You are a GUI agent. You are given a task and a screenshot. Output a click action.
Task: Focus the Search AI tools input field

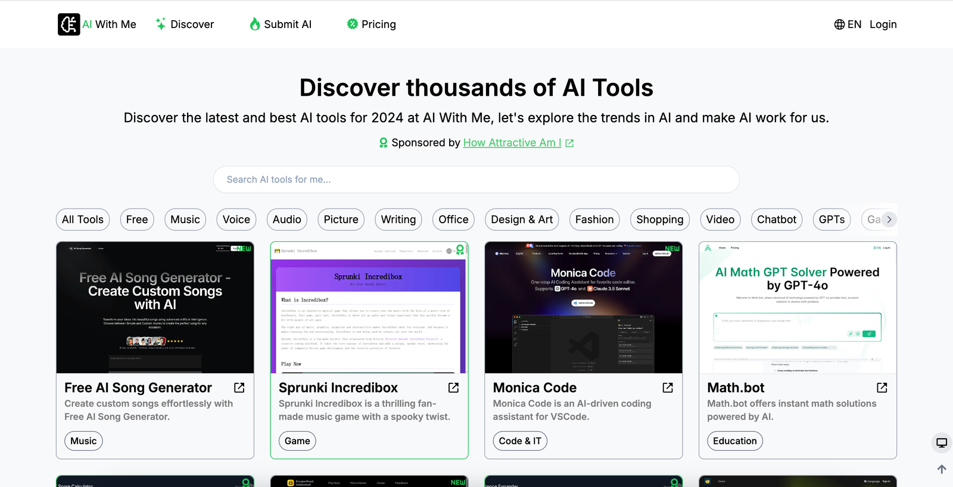[x=476, y=179]
